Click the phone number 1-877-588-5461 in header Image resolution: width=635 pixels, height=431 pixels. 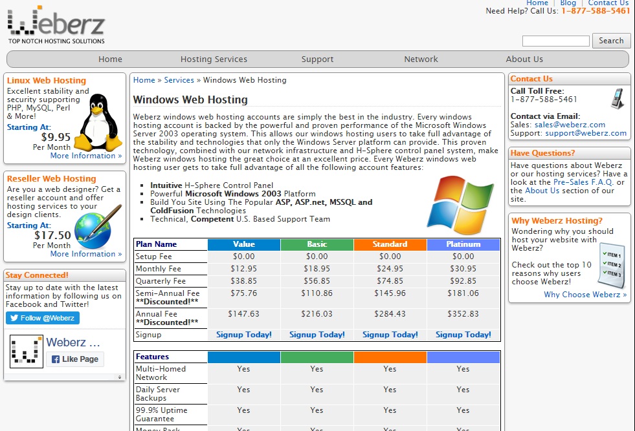pyautogui.click(x=596, y=11)
